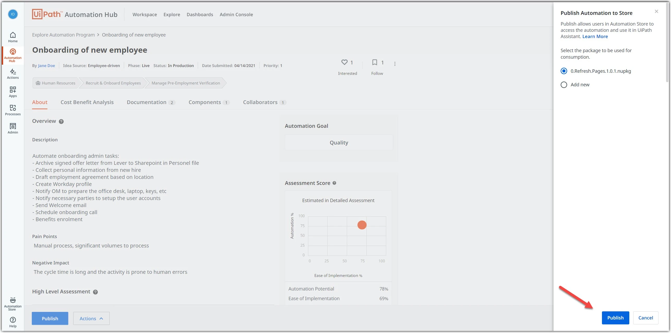This screenshot has height=333, width=671.
Task: Click the Quality automation goal box
Action: [339, 143]
